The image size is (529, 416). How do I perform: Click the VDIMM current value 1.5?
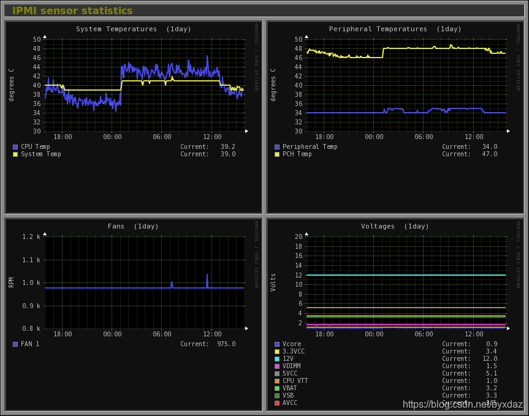click(x=492, y=366)
